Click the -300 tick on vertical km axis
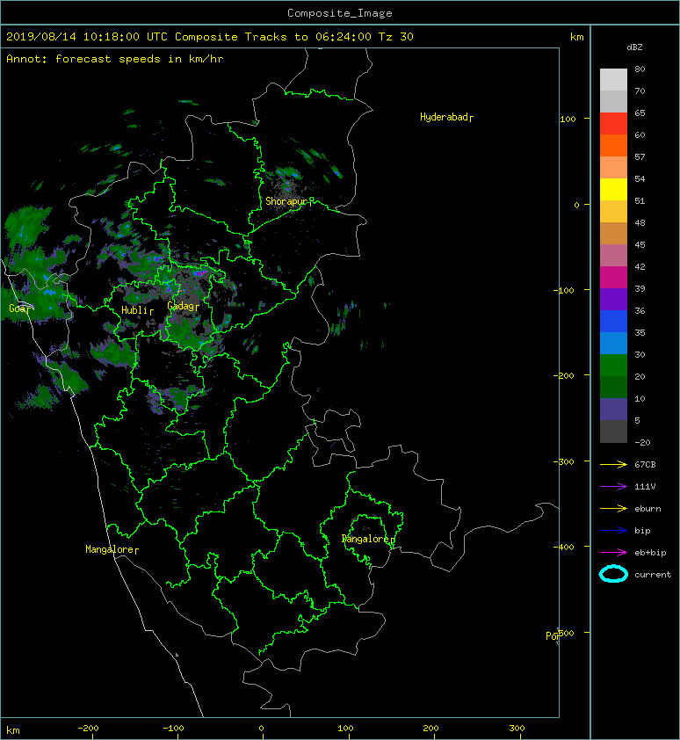 point(563,462)
